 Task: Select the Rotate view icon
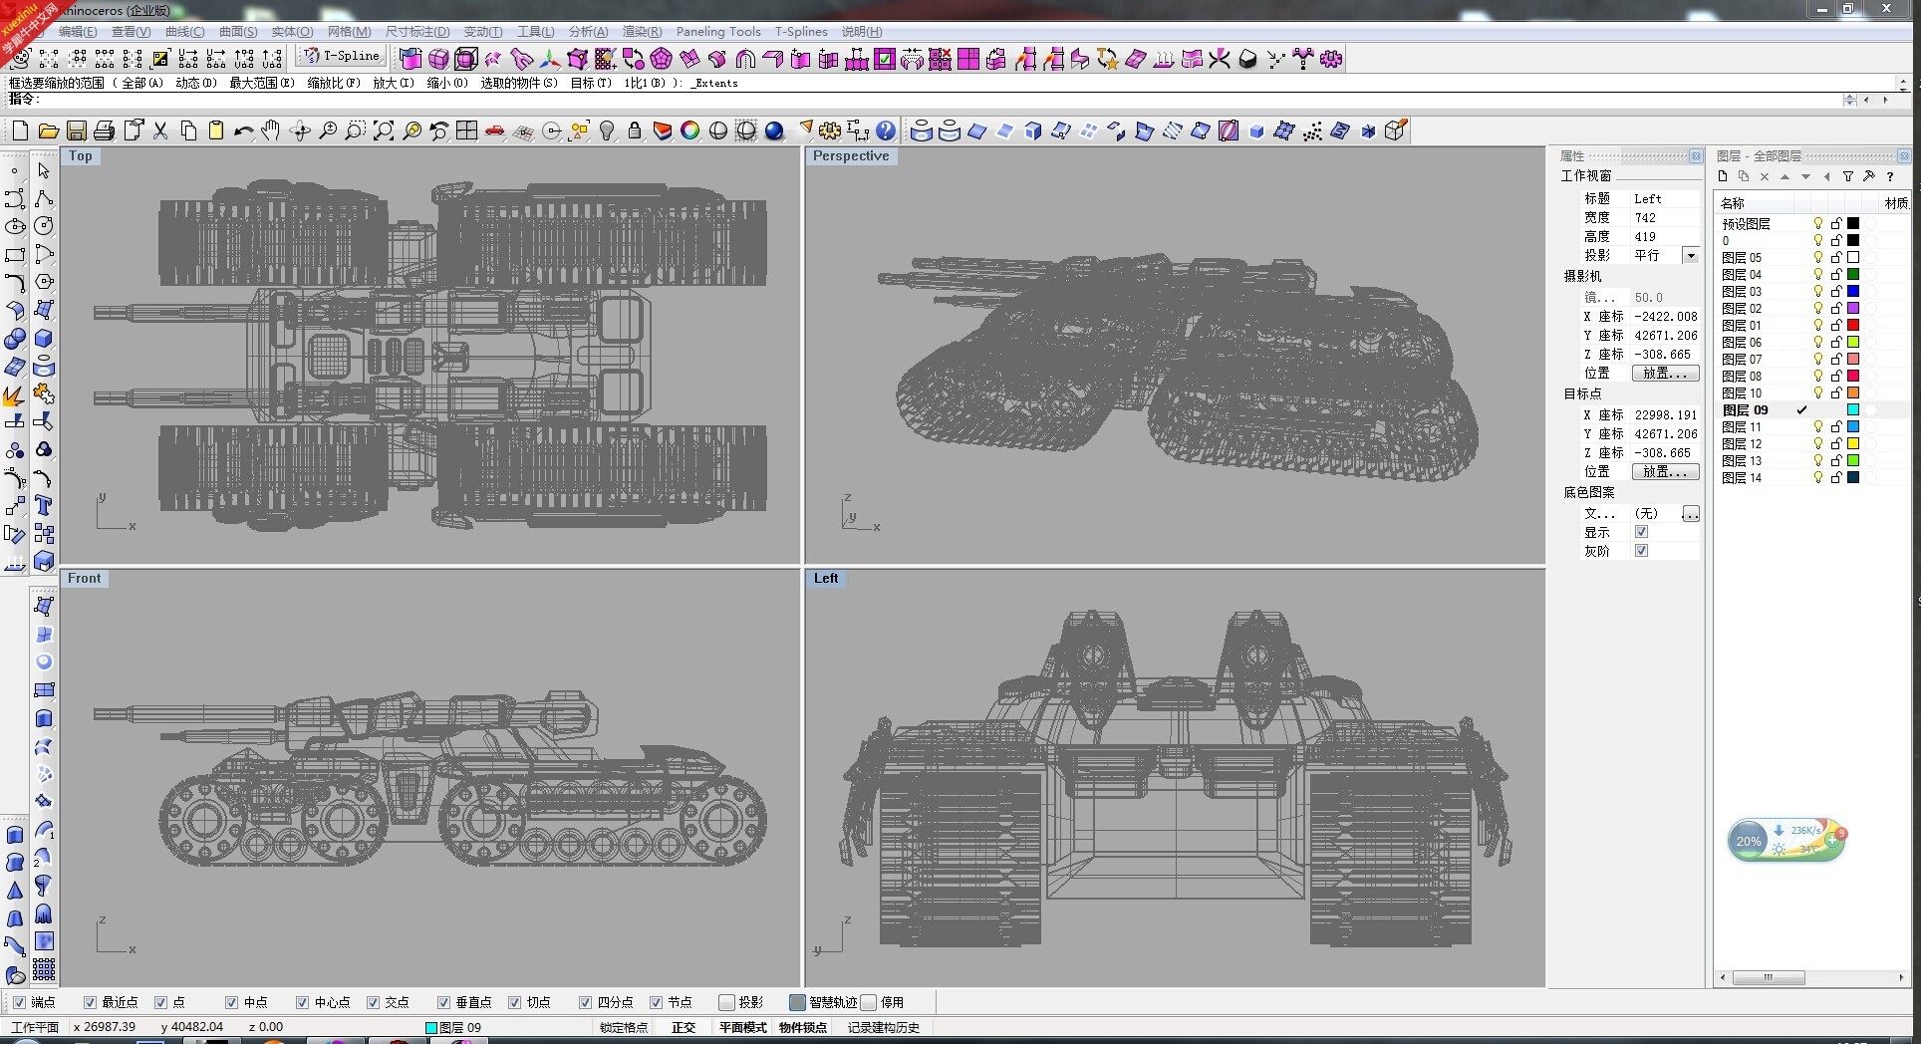coord(299,130)
